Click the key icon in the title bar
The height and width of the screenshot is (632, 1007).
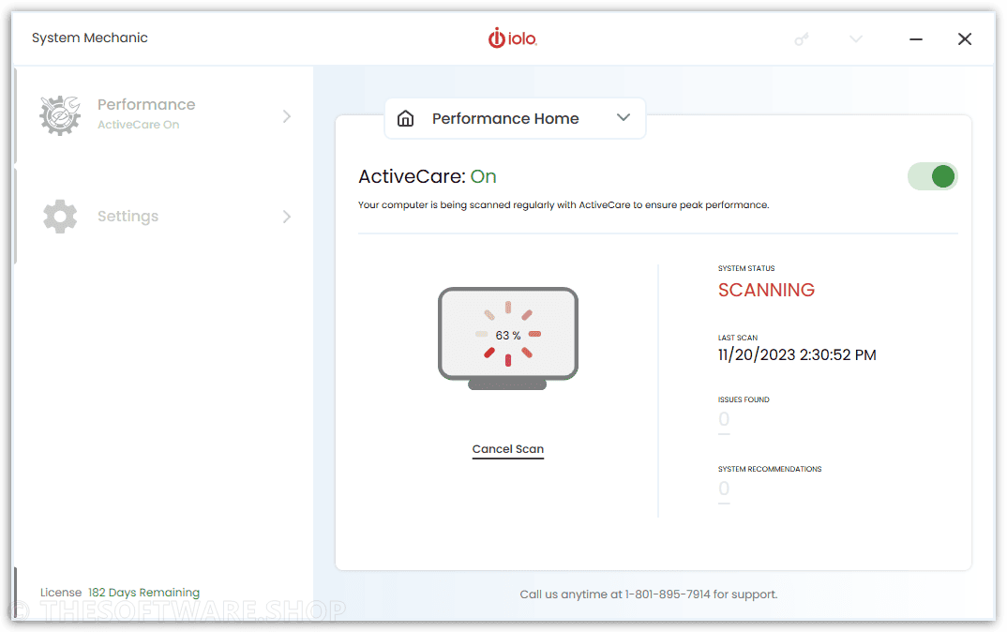801,39
